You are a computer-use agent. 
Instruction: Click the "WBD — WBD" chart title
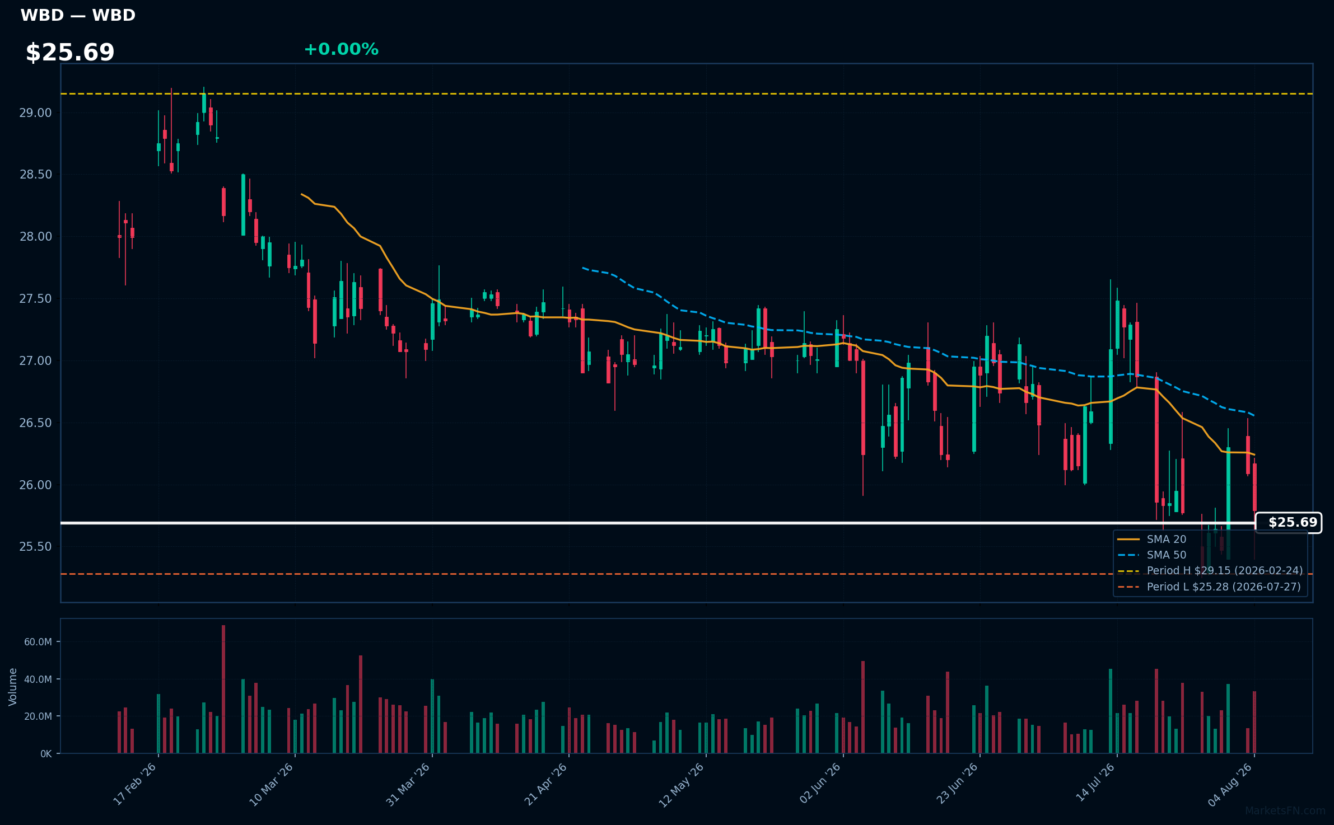click(x=78, y=15)
